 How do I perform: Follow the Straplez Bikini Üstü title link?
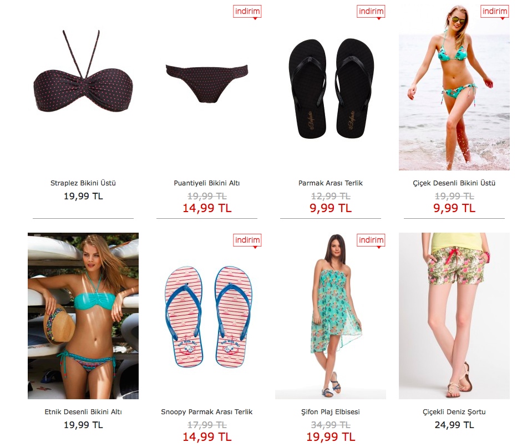click(x=83, y=183)
